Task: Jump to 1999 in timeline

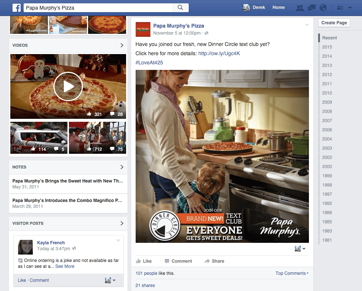Action: pyautogui.click(x=327, y=176)
